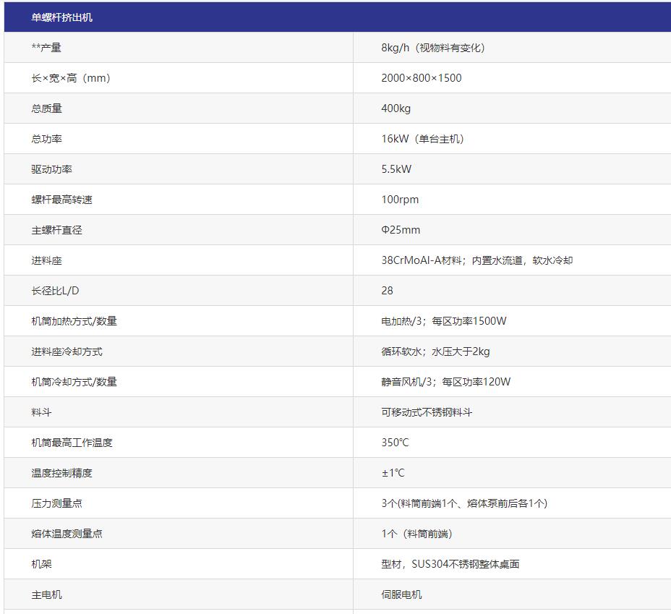Click the 温度控制精度 row label
This screenshot has height=614, width=671.
coord(62,473)
